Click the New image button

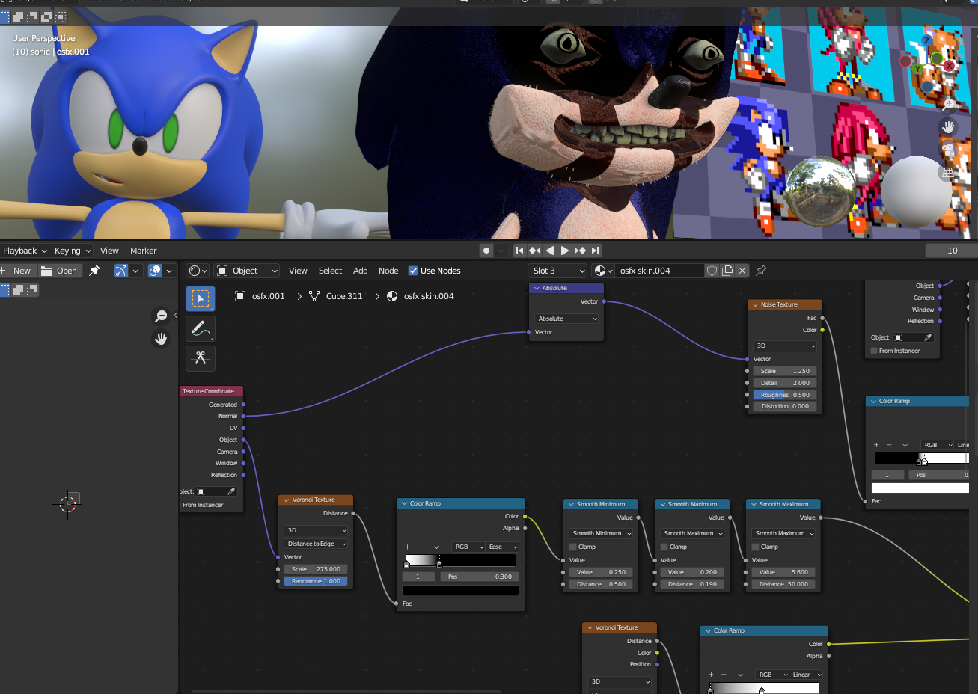pos(19,271)
